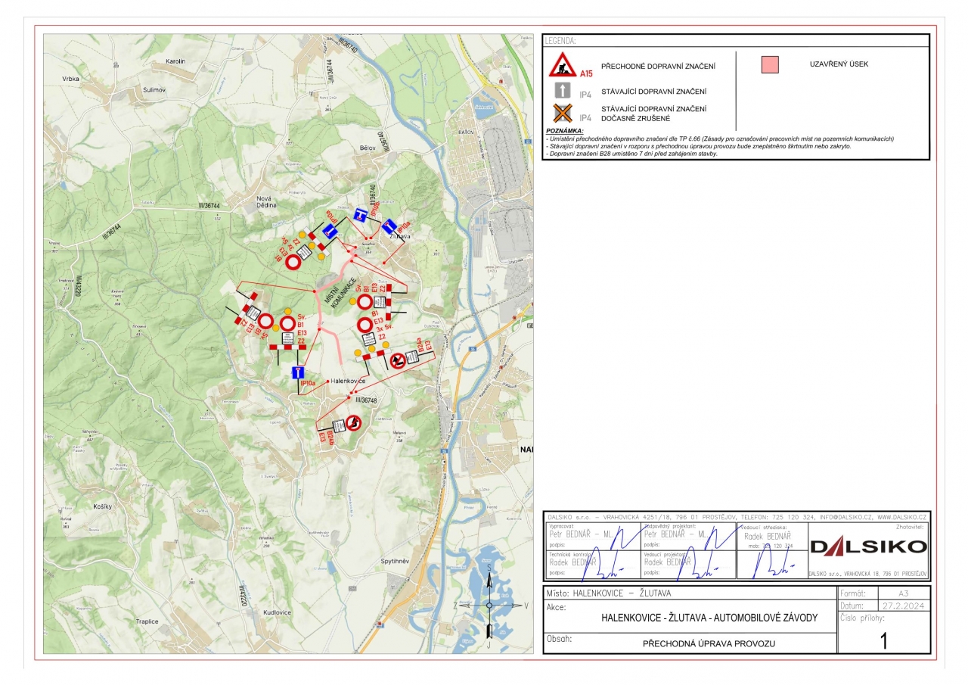This screenshot has height=685, width=968.
Task: Click the LEGENDA heading
Action: click(560, 40)
